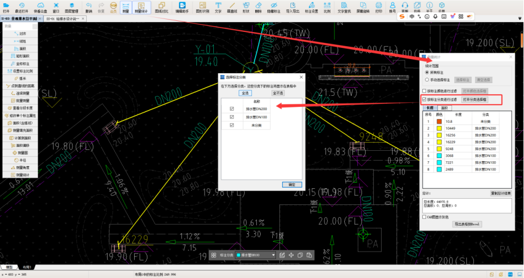Click the 图纸对比 drawing compare icon

point(161,7)
